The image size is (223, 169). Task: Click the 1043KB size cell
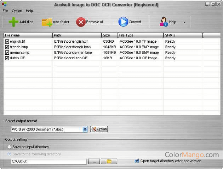click(109, 47)
